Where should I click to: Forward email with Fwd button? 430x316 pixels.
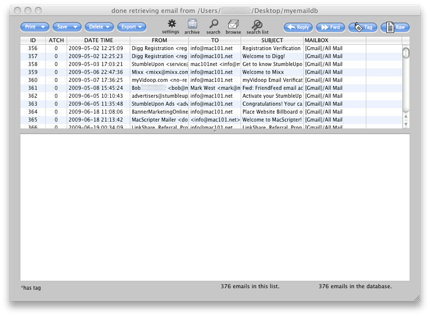click(330, 27)
